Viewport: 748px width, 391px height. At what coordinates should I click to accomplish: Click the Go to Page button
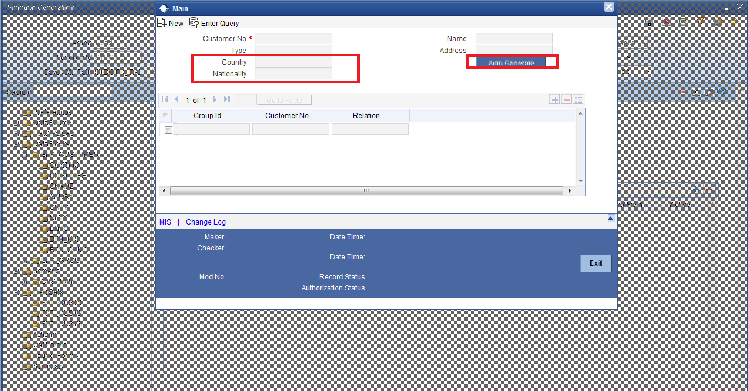click(x=285, y=100)
